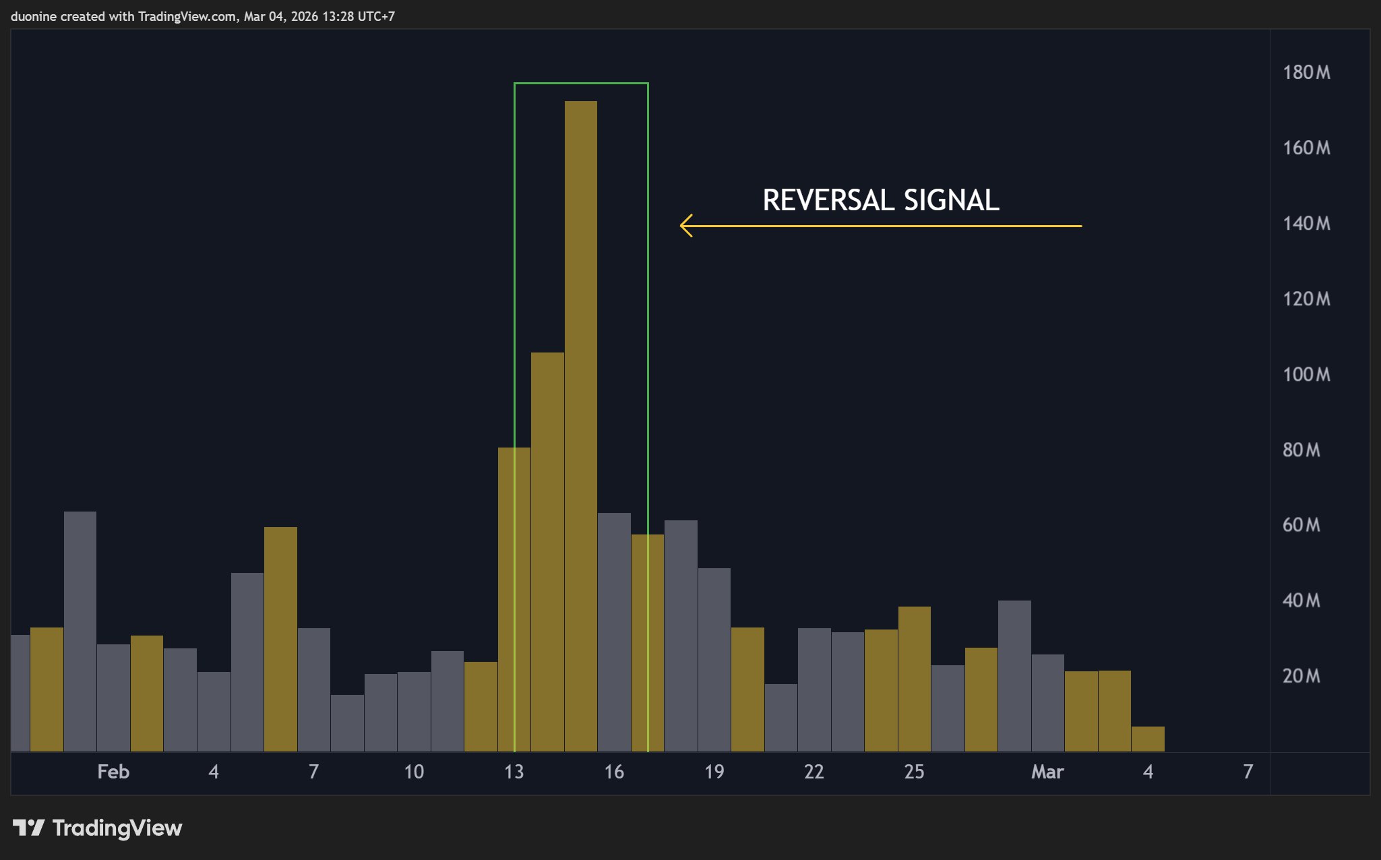
Task: Click the 7 label at far right of axis
Action: pyautogui.click(x=1248, y=772)
